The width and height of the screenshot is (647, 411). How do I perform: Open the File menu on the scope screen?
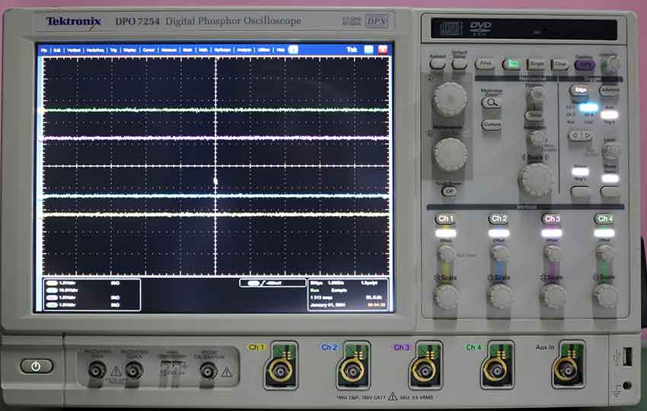tap(44, 50)
